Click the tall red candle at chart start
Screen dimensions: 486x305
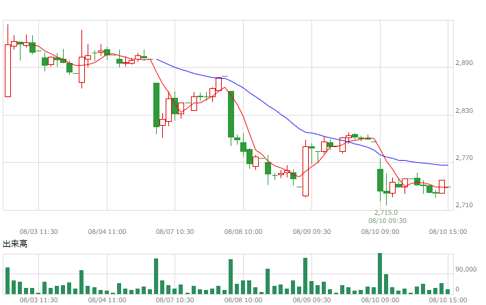tap(8, 71)
